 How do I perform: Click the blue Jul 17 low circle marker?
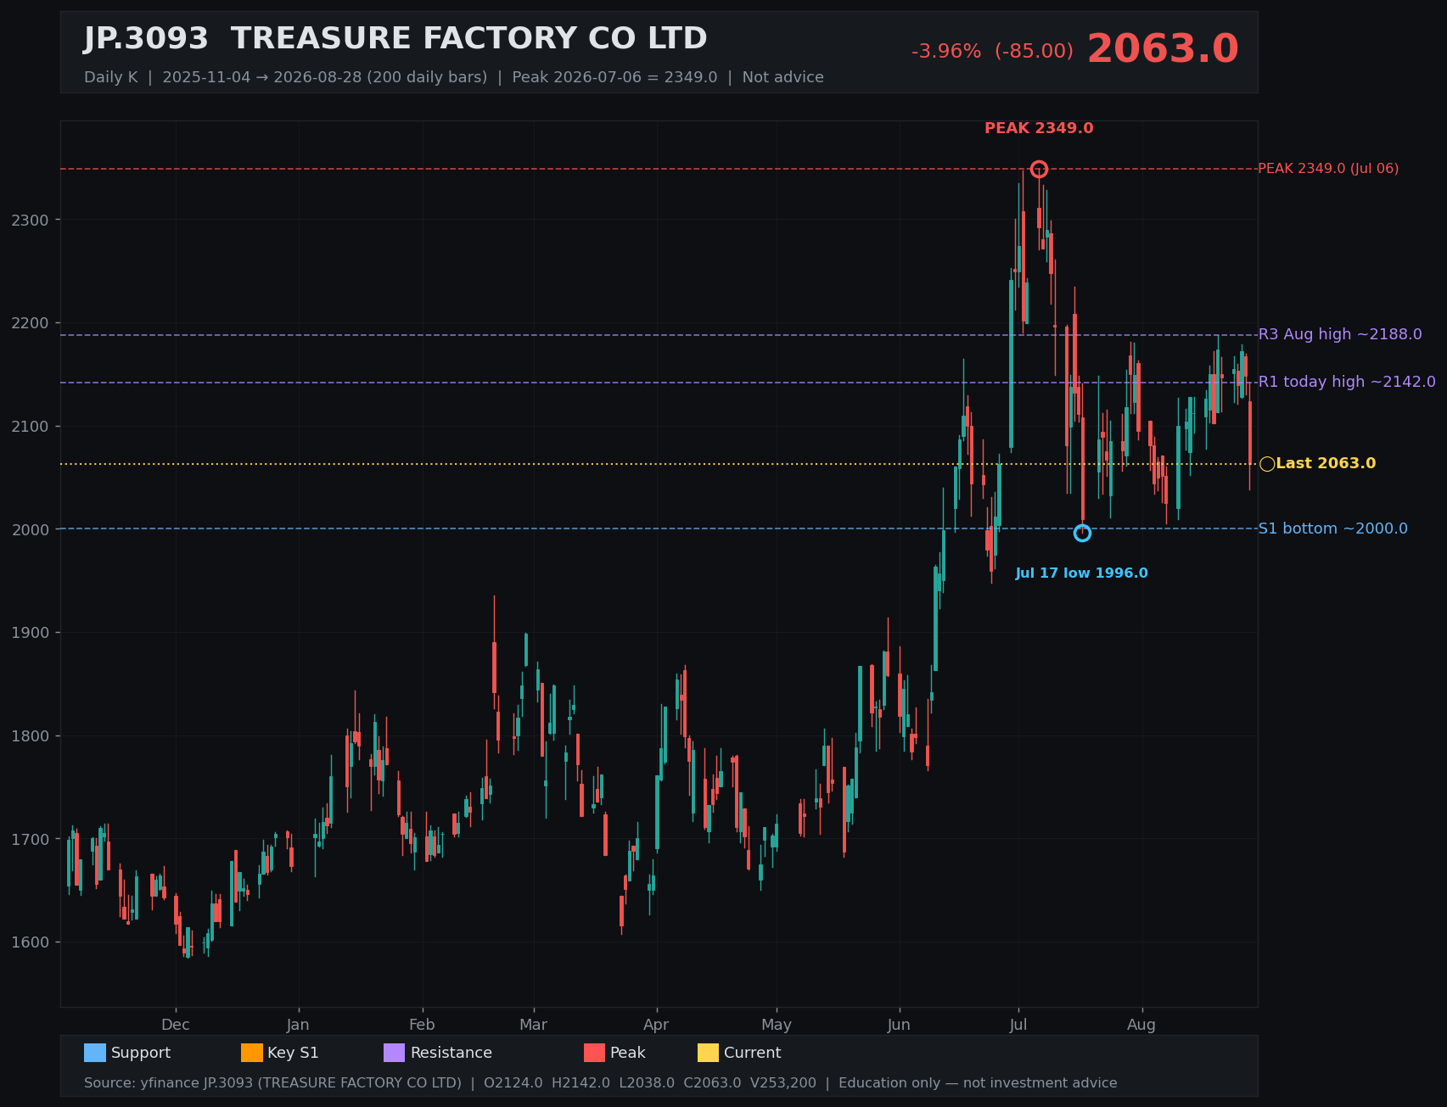(1082, 533)
